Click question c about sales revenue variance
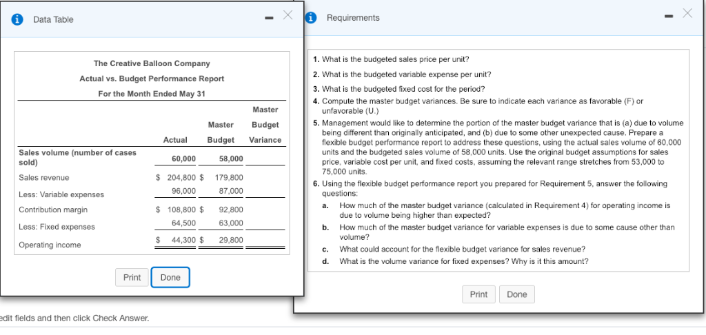The width and height of the screenshot is (706, 335). click(x=454, y=249)
